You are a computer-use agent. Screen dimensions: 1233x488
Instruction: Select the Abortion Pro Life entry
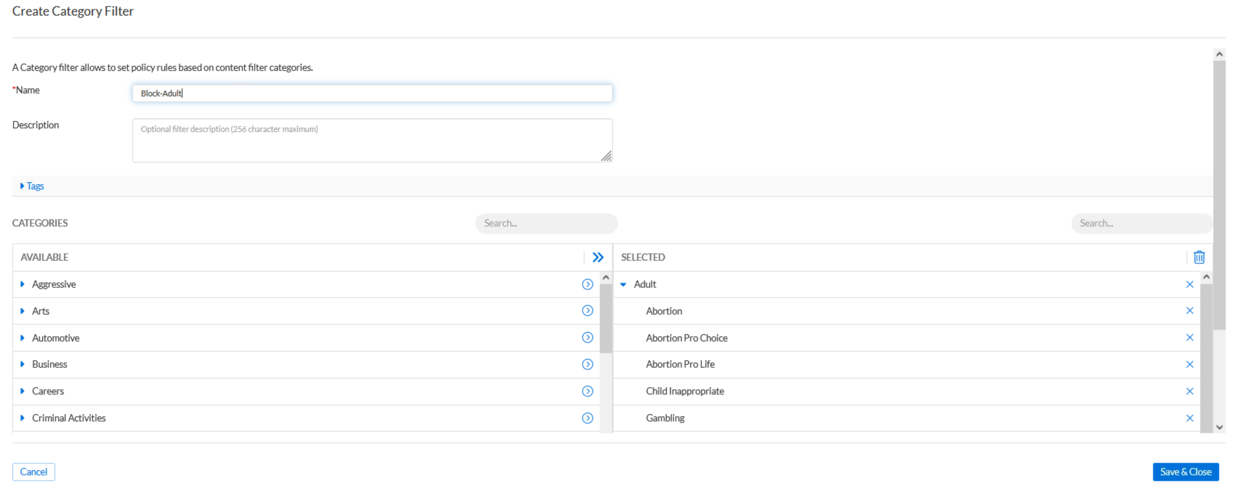(680, 364)
